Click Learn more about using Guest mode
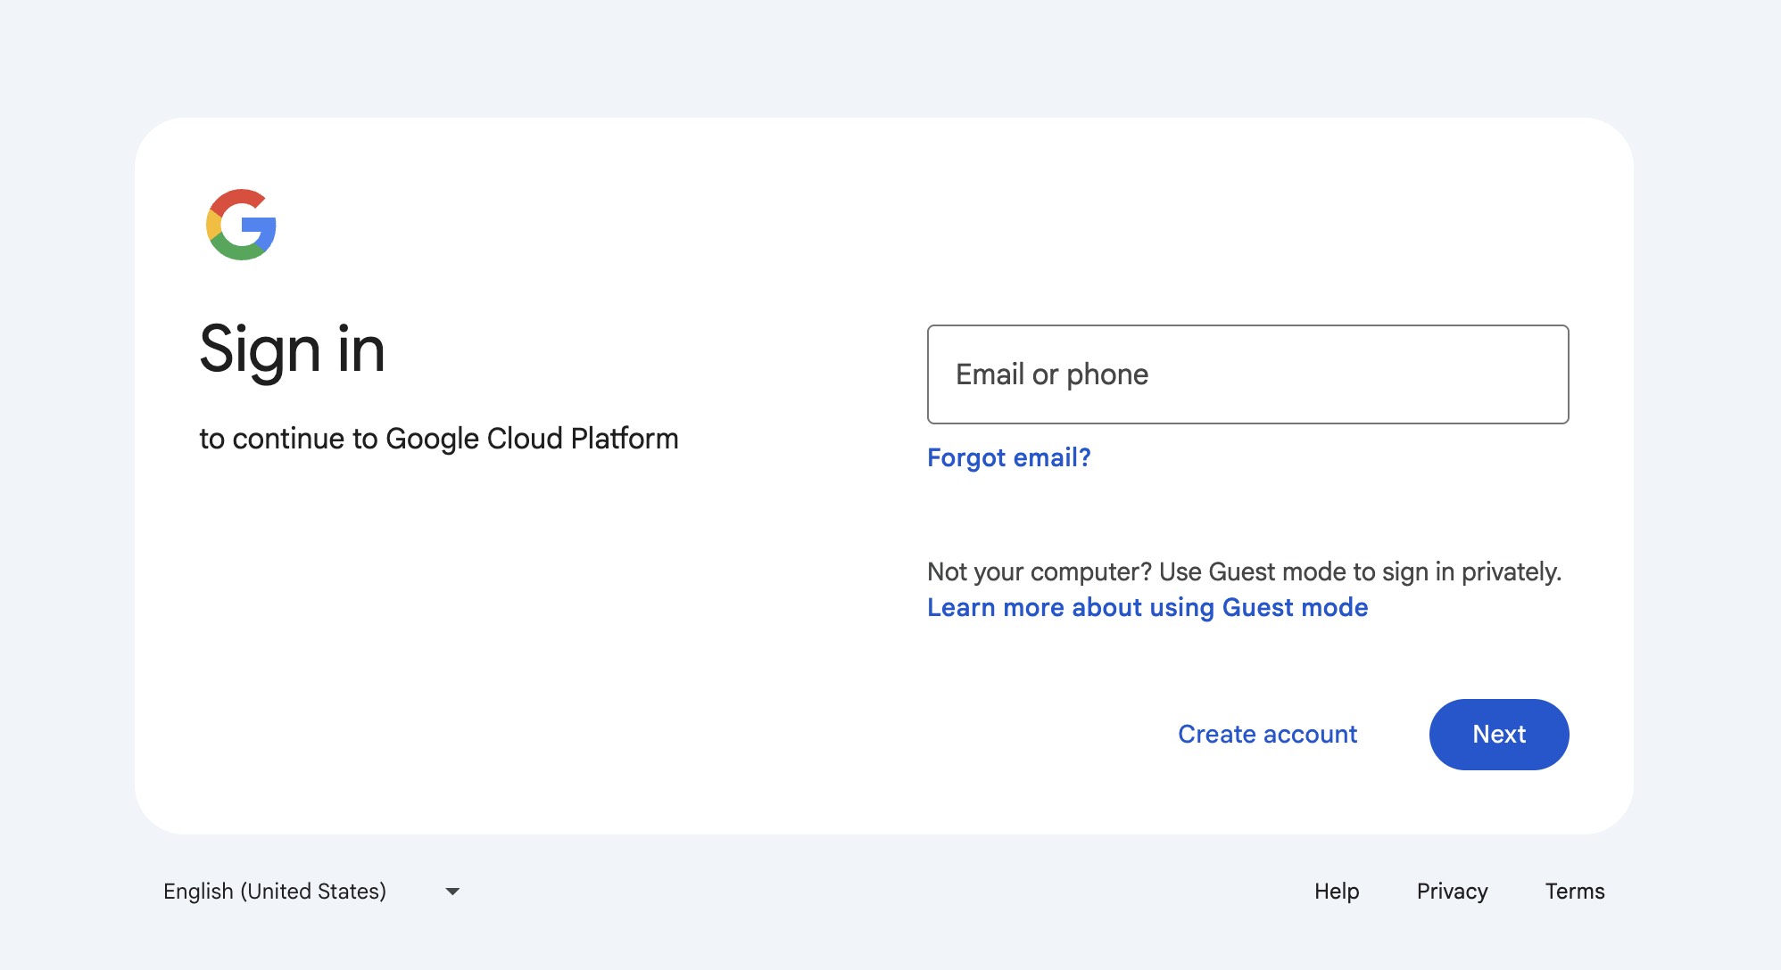This screenshot has height=970, width=1781. 1147,607
